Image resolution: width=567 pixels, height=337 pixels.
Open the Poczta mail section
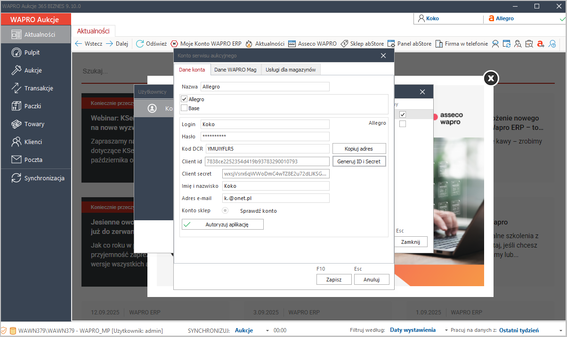pyautogui.click(x=32, y=160)
